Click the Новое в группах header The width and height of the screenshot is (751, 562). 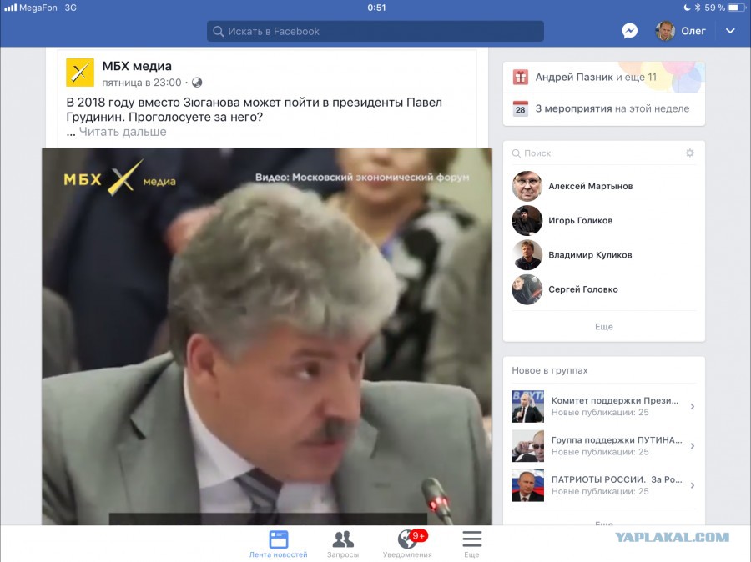point(550,370)
